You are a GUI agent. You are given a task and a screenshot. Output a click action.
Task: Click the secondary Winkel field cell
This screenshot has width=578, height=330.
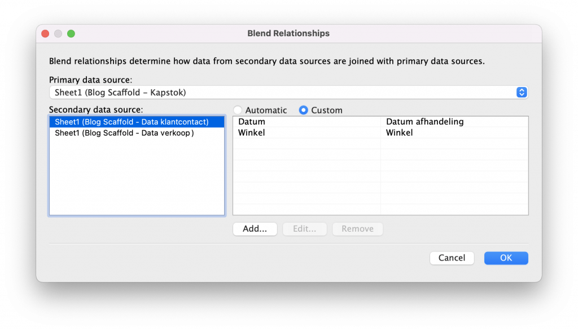click(x=400, y=133)
